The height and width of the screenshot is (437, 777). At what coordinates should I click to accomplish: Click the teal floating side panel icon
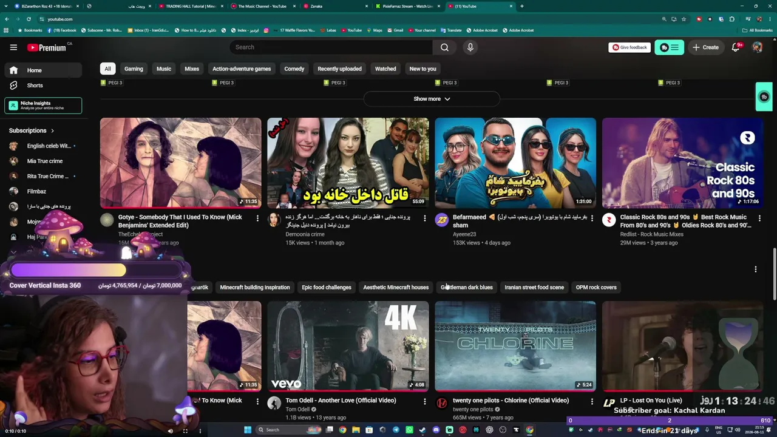coord(764,97)
